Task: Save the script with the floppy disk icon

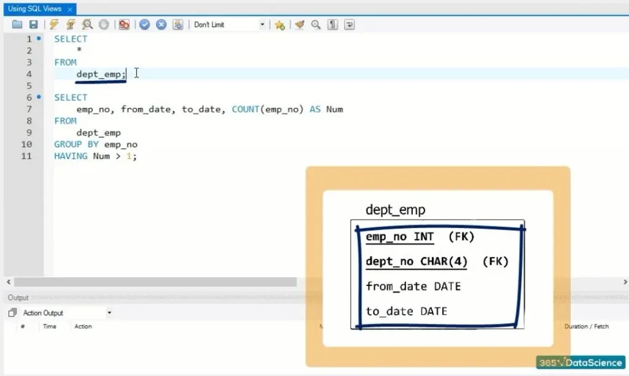Action: click(x=33, y=25)
